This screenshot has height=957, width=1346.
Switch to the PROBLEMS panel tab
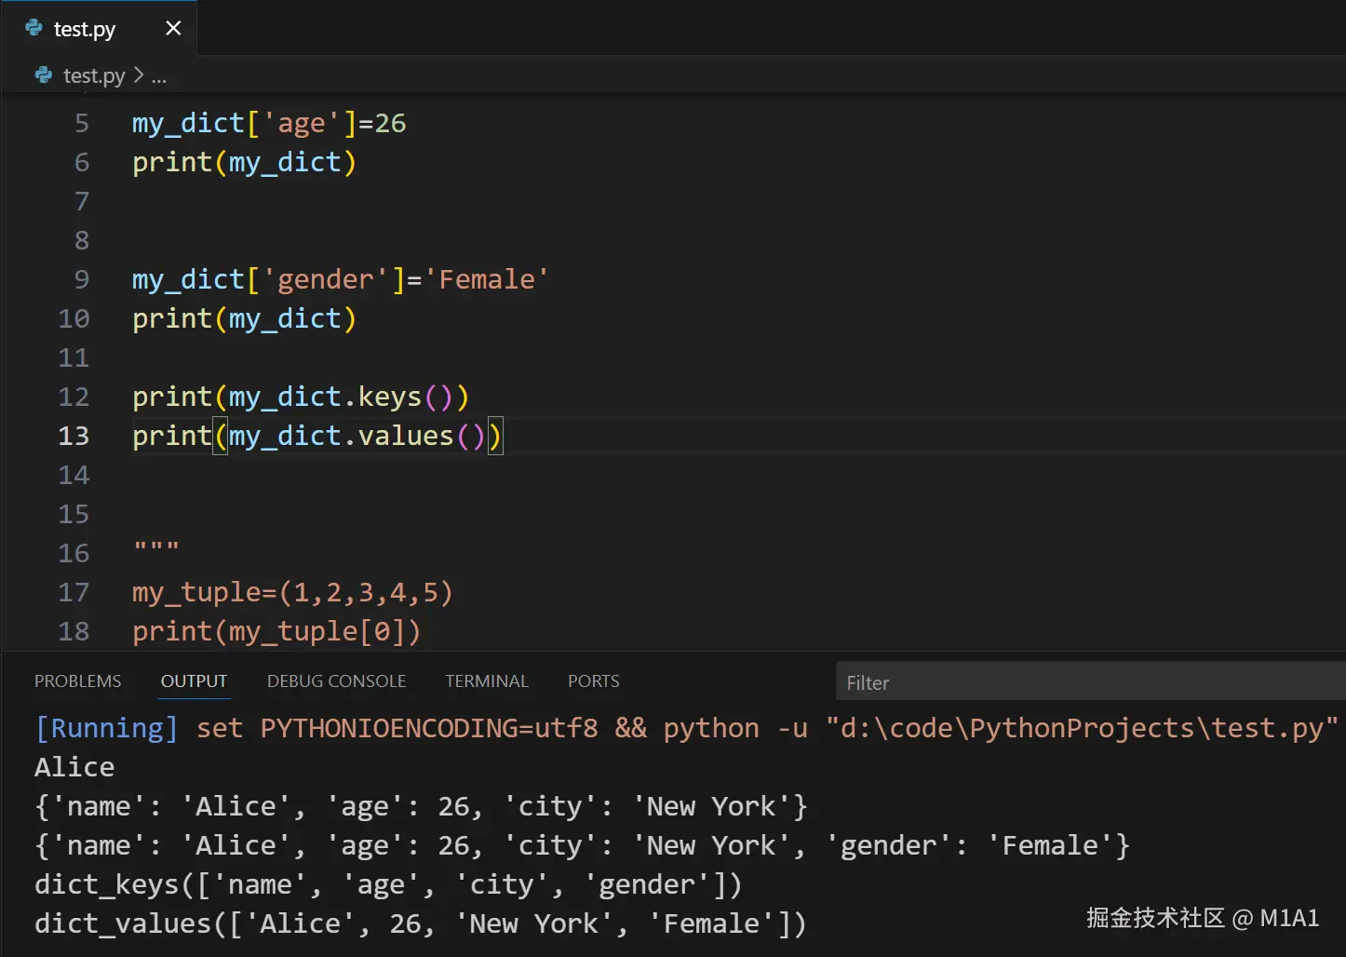tap(77, 681)
